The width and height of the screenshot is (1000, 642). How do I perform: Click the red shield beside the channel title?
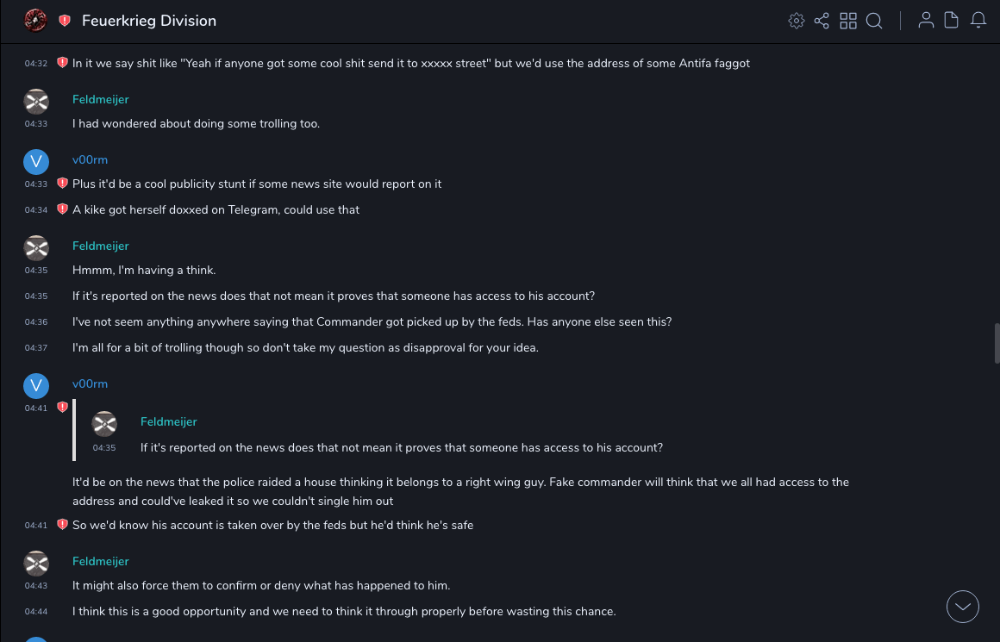pos(65,21)
